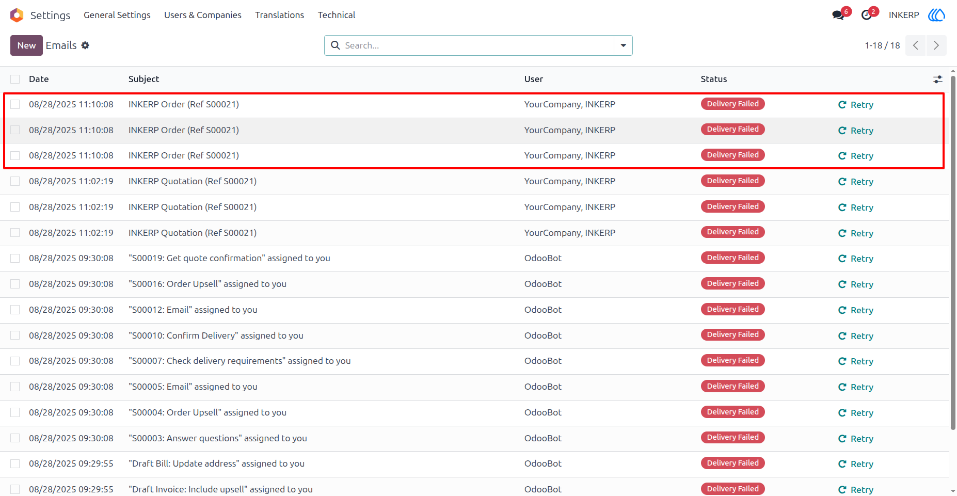The width and height of the screenshot is (957, 496).
Task: Check the "Draft Invoice: Include upsell" row box
Action: point(15,489)
